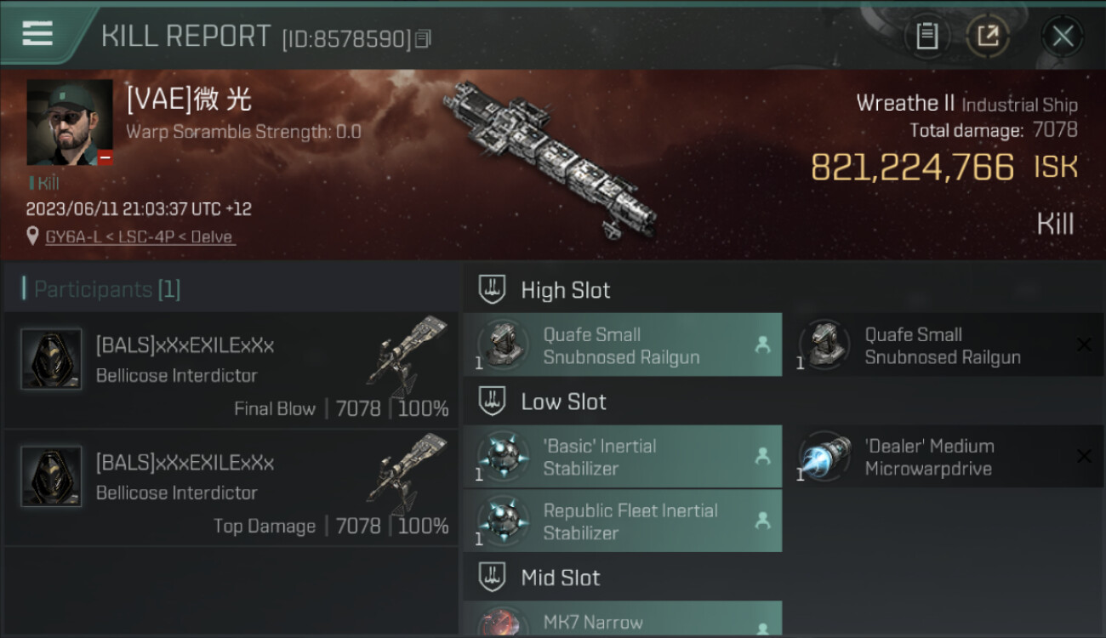Image resolution: width=1106 pixels, height=638 pixels.
Task: Toggle person icon on 'Basic' Inertial Stabilizer
Action: point(762,457)
